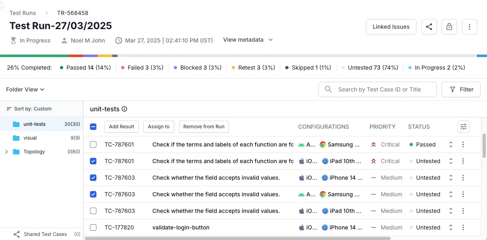Image resolution: width=487 pixels, height=240 pixels.
Task: Click the Remove from Run button
Action: tap(204, 127)
